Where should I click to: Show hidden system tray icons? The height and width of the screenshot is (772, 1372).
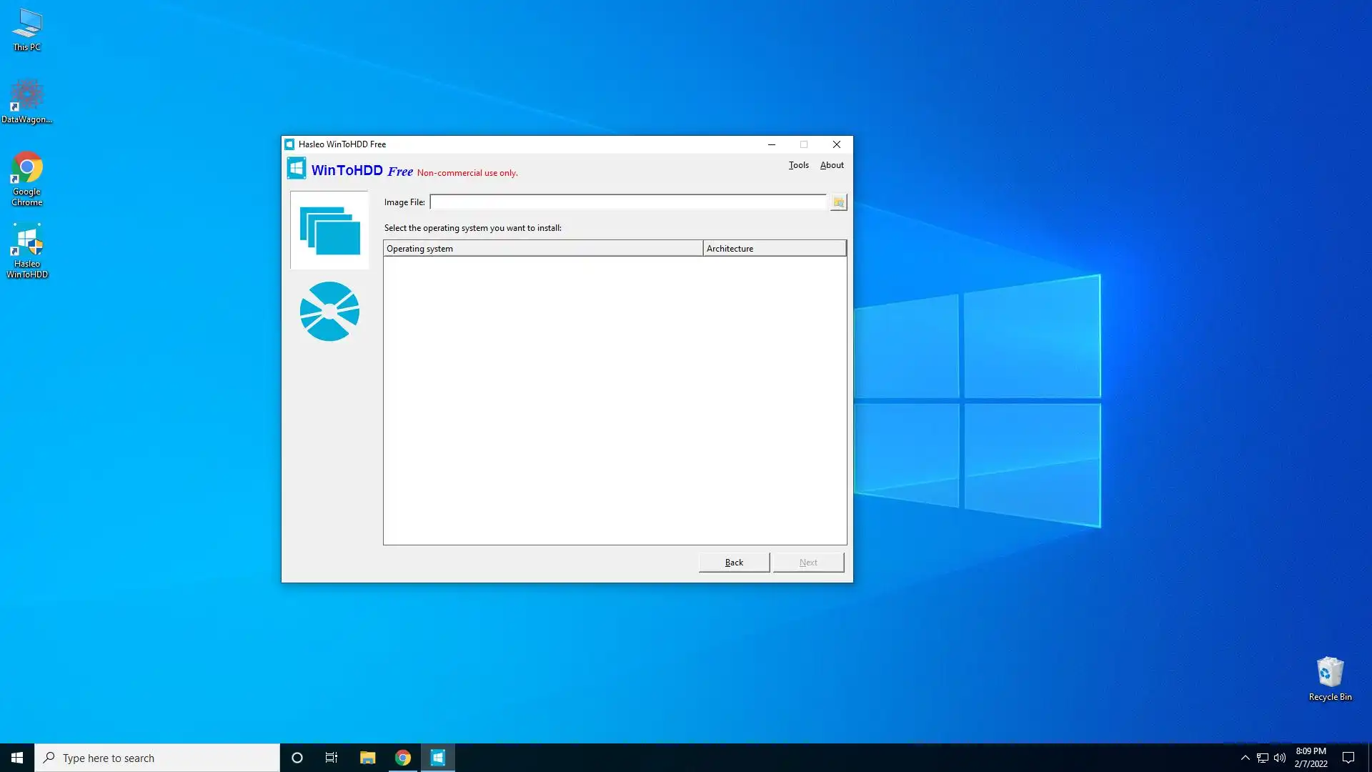(1245, 758)
